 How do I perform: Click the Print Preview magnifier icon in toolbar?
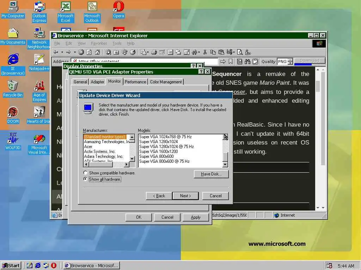click(240, 52)
